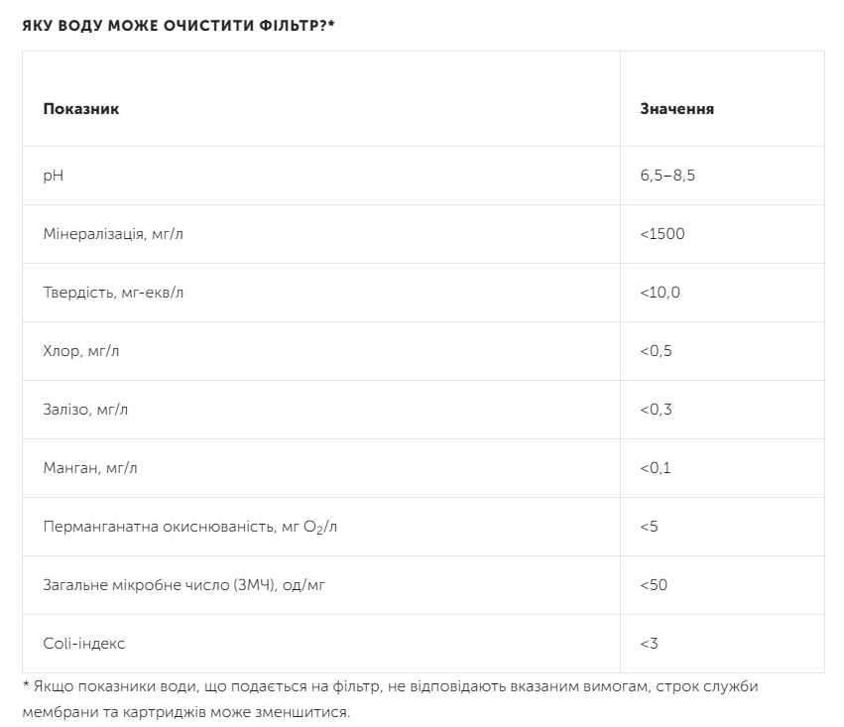This screenshot has height=727, width=844.
Task: Select the "Залізо, мг/л" cell
Action: click(85, 410)
